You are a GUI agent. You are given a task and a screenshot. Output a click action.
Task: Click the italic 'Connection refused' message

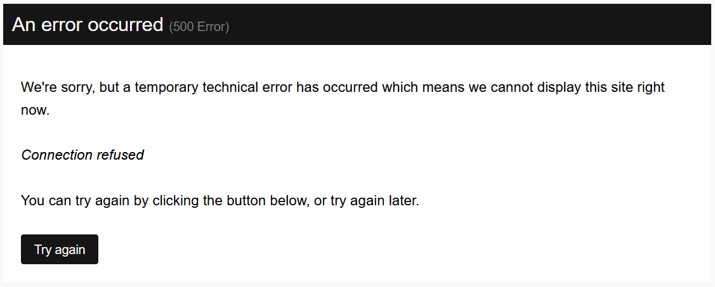pyautogui.click(x=82, y=155)
